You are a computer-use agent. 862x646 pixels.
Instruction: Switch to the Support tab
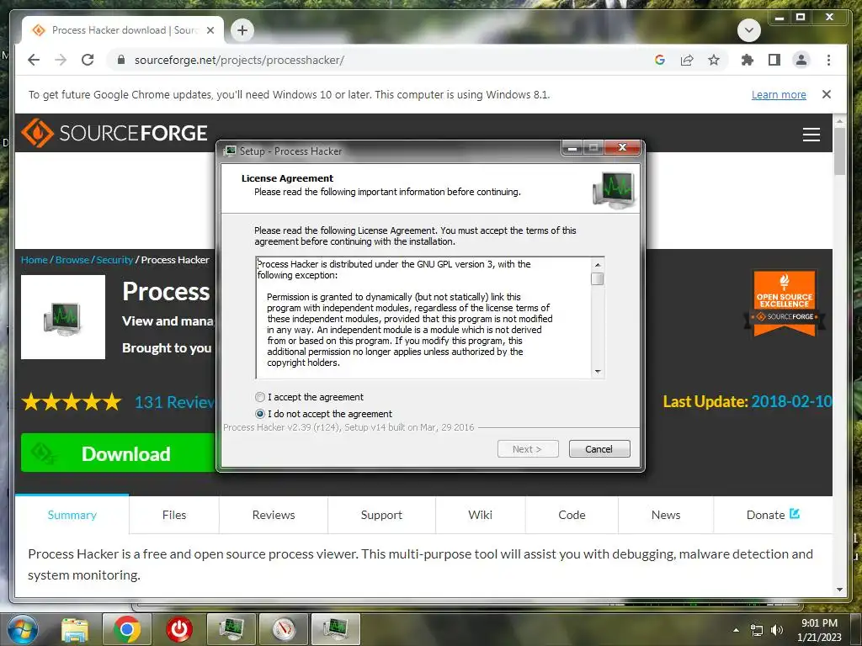point(381,515)
